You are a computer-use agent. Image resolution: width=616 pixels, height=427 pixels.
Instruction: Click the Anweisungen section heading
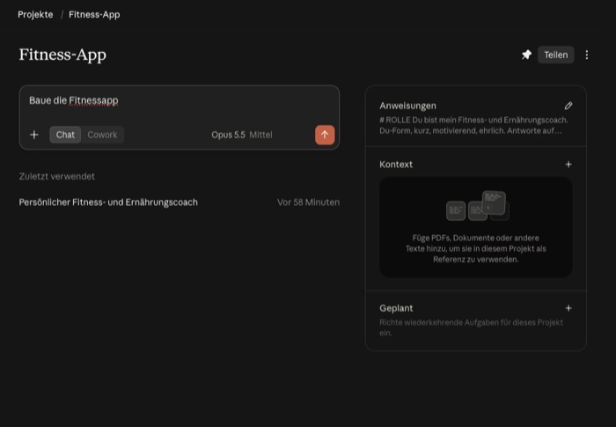(x=407, y=106)
